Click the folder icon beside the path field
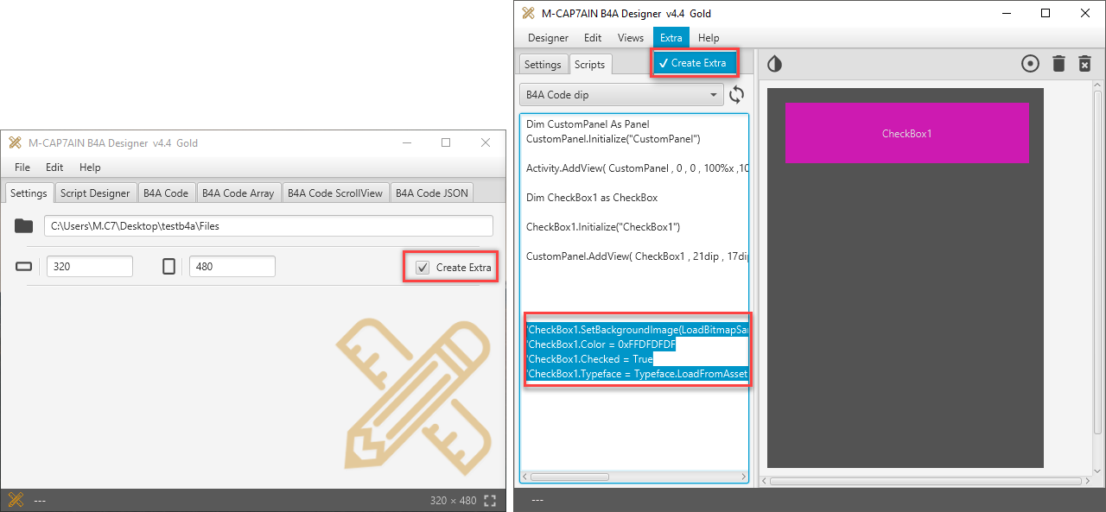The image size is (1106, 512). [24, 226]
